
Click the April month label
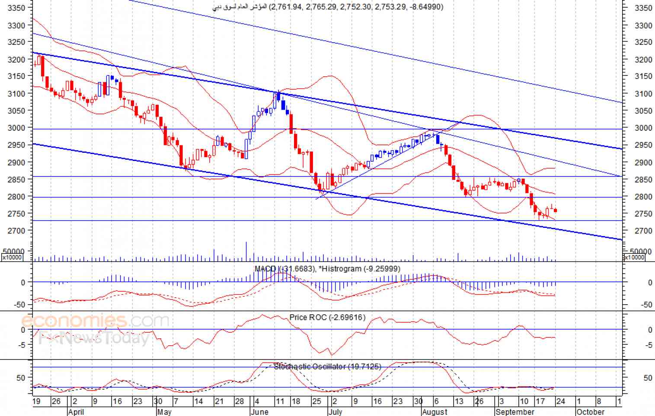(x=76, y=412)
